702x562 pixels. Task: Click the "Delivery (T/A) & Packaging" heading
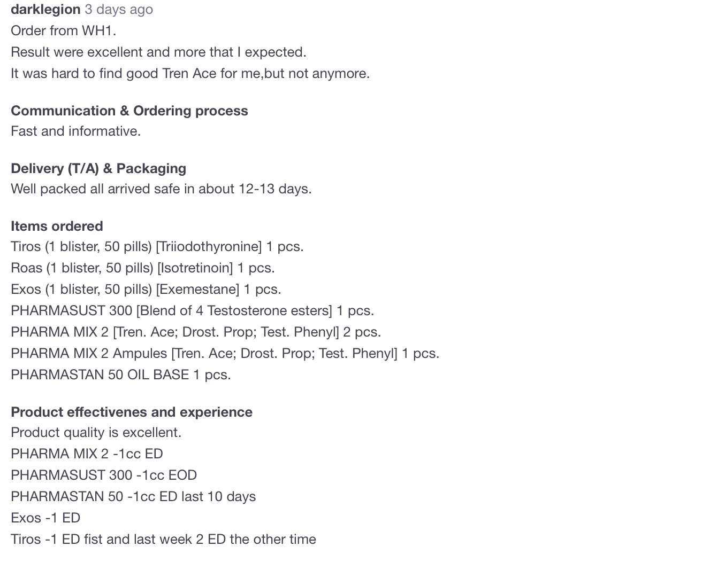[98, 168]
